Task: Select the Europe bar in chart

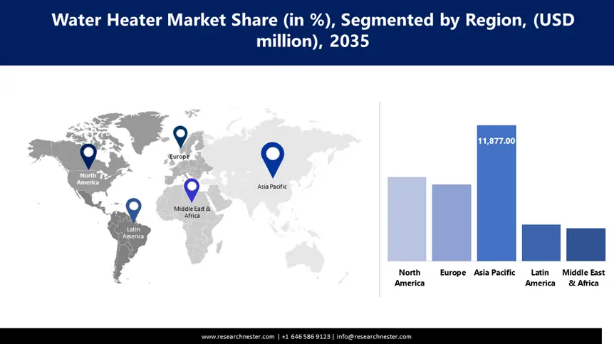Action: point(452,222)
